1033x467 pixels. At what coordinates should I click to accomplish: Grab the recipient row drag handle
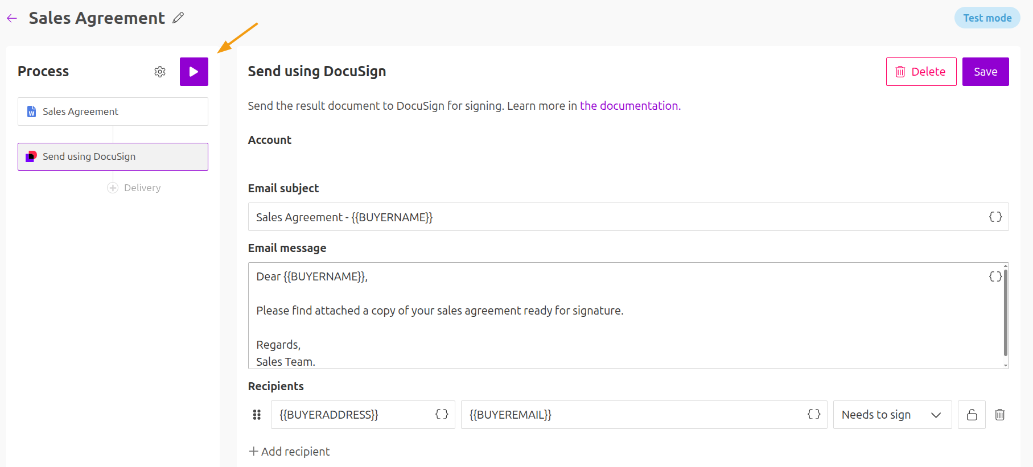coord(257,415)
